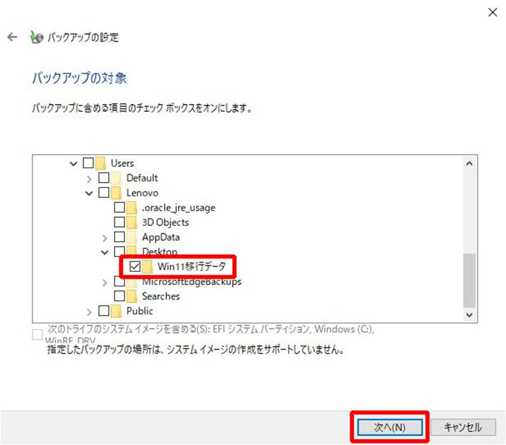506x445 pixels.
Task: Select the 3D Objects label
Action: [x=165, y=223]
